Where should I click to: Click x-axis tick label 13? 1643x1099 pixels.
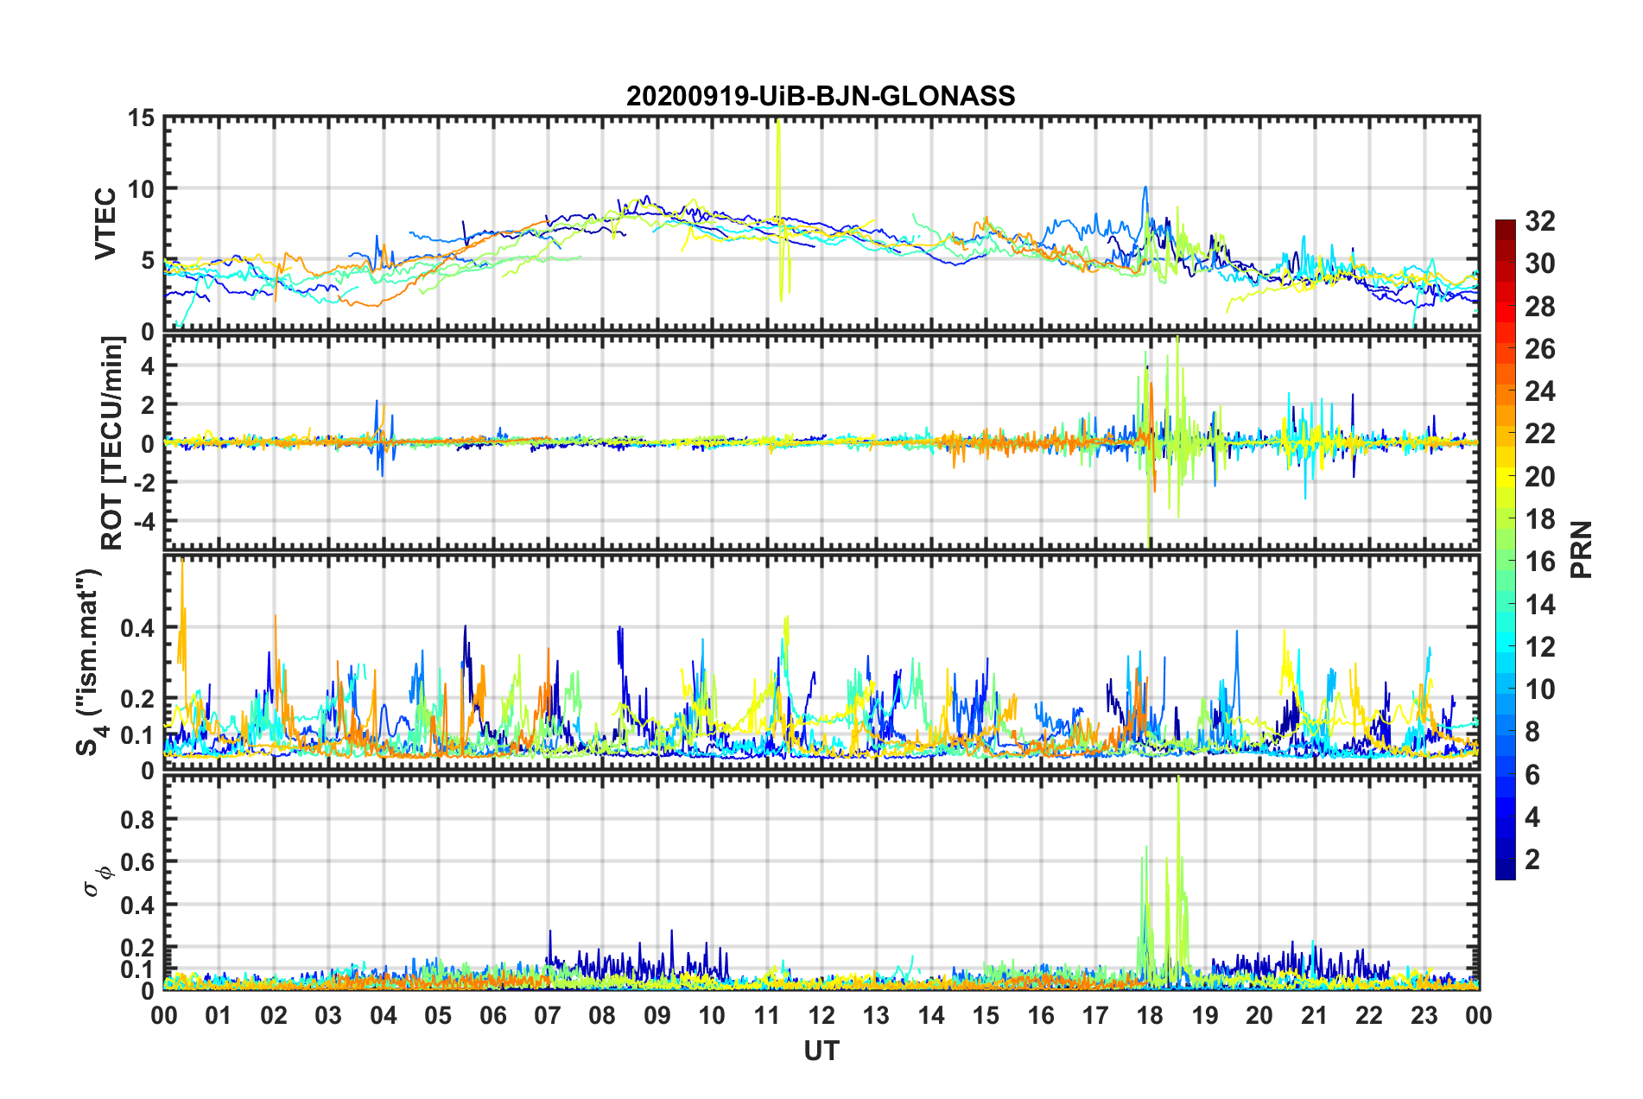(877, 1015)
